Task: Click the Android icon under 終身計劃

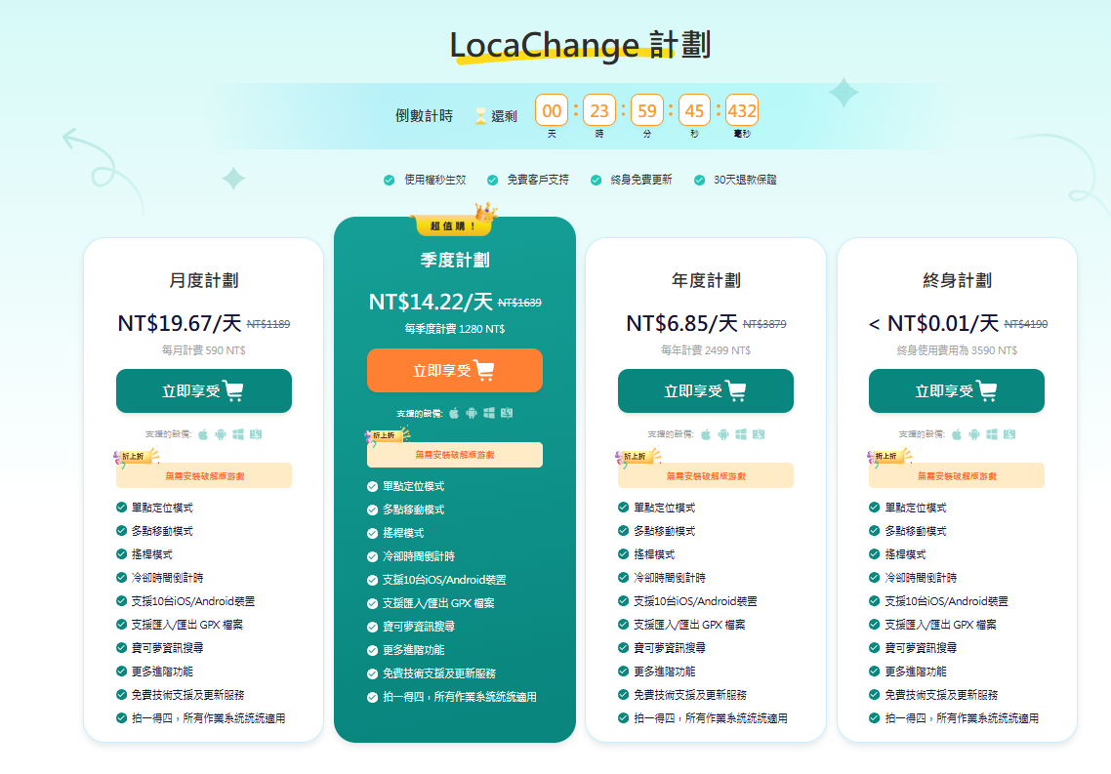Action: (974, 434)
